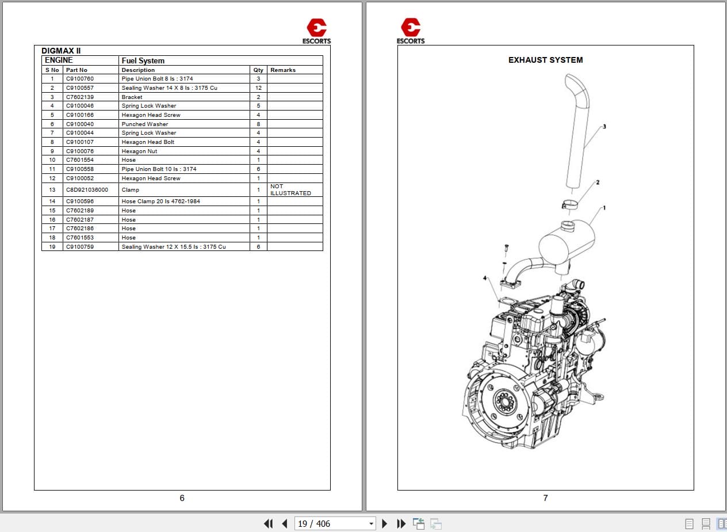
Task: Go to the first page
Action: [x=268, y=523]
